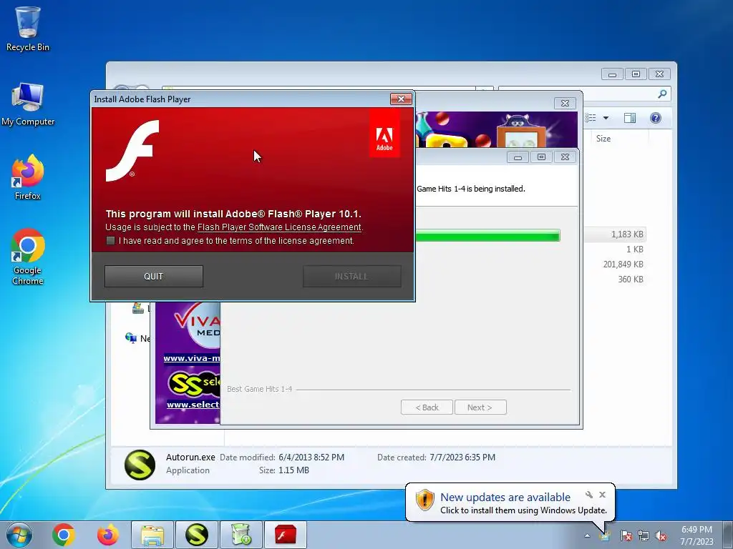
Task: Maximize the Best Game Hits installer window
Action: click(541, 157)
